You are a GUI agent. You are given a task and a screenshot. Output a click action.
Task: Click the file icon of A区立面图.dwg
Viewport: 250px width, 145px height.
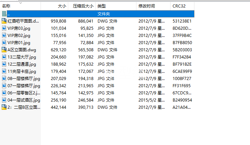4,50
